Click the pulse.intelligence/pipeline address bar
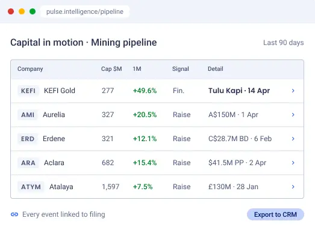Screen dimensions: 315x230 click(x=85, y=11)
